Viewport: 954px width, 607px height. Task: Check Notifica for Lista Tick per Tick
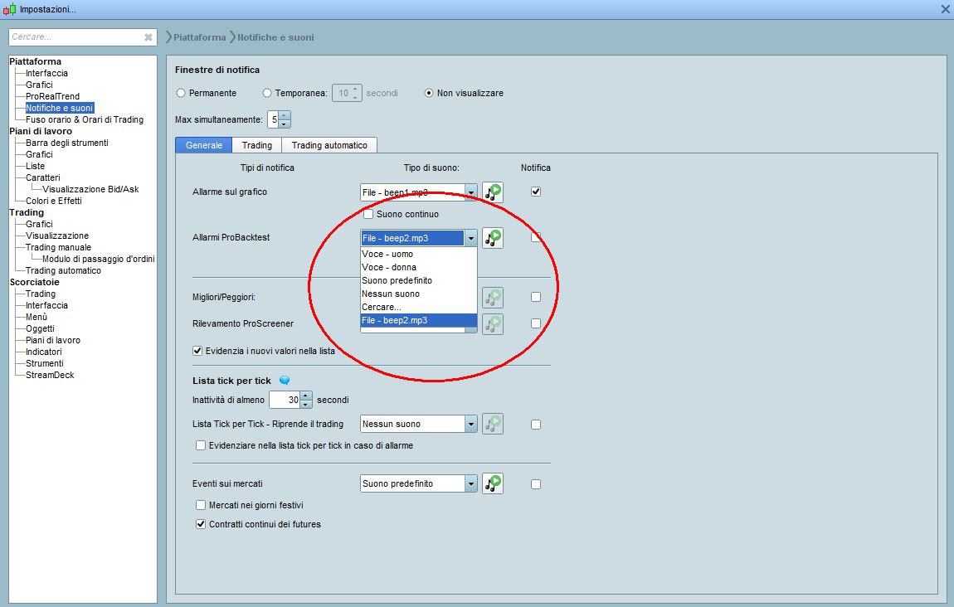point(535,425)
